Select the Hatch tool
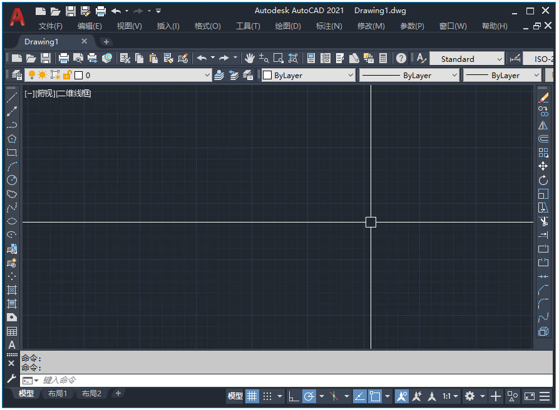 click(11, 290)
